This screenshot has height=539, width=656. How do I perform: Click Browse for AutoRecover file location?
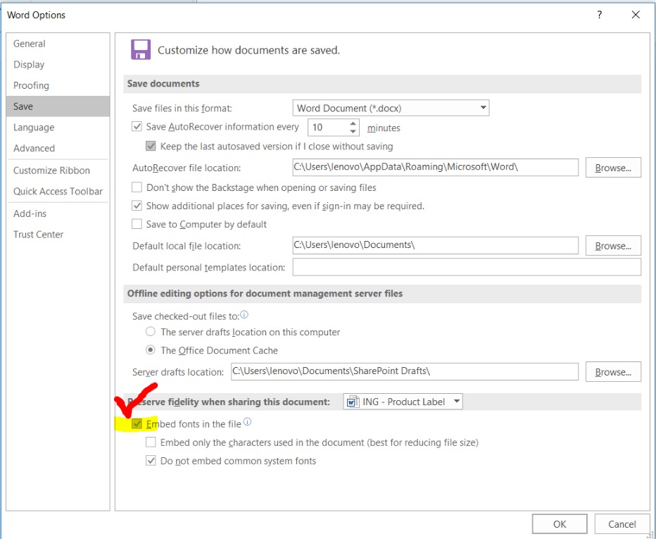[x=612, y=168]
